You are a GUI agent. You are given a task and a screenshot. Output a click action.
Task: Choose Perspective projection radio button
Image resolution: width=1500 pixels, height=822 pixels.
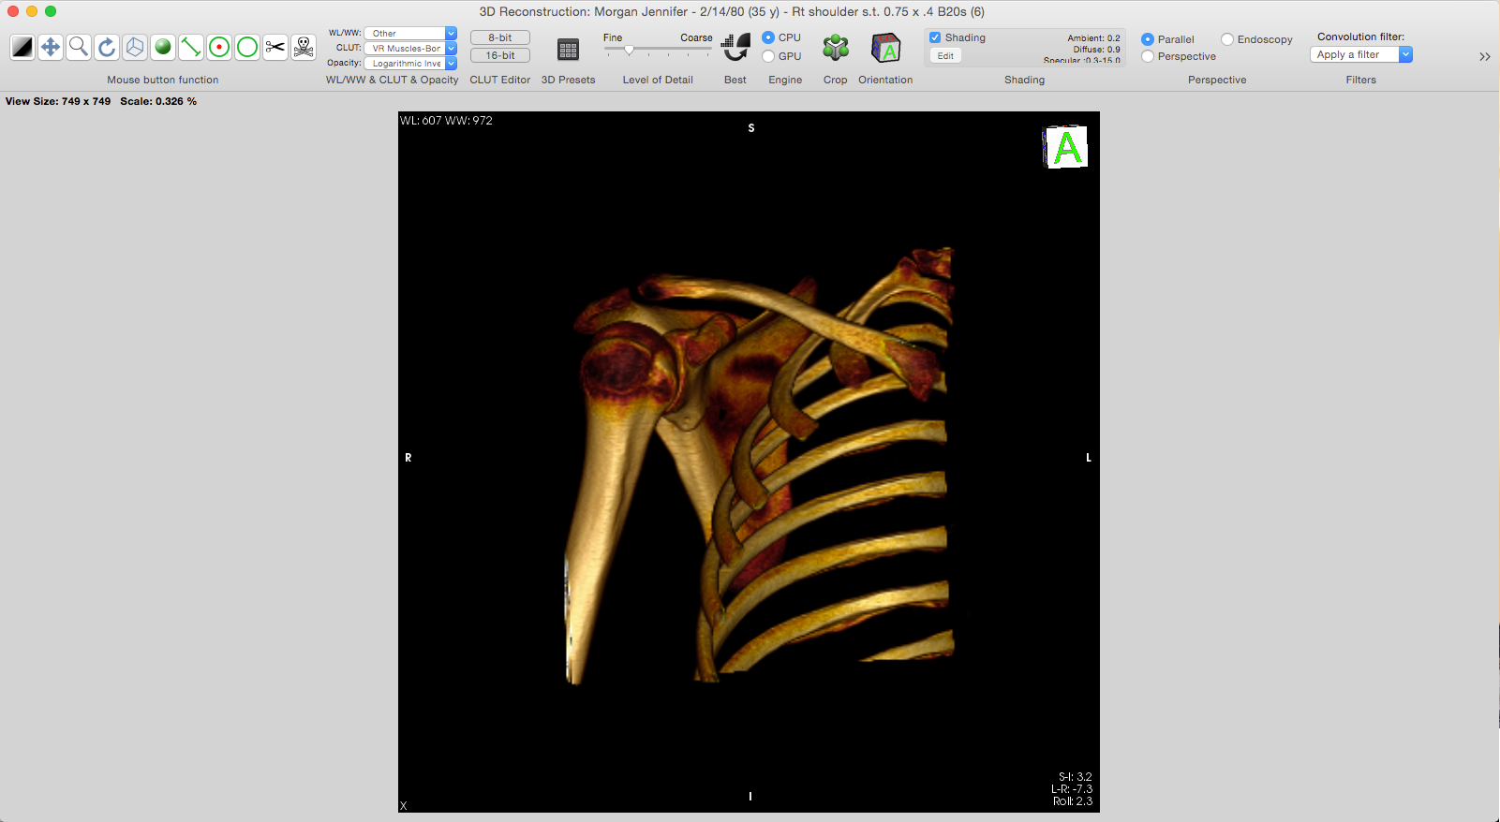[1148, 56]
